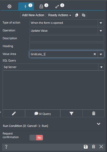Image resolution: width=107 pixels, height=152 pixels.
Task: Delete action using bottom trash icon
Action: tap(93, 147)
